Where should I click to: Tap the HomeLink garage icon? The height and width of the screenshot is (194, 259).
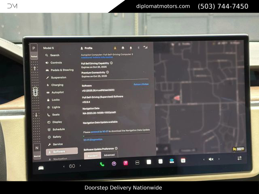pyautogui.click(x=123, y=48)
